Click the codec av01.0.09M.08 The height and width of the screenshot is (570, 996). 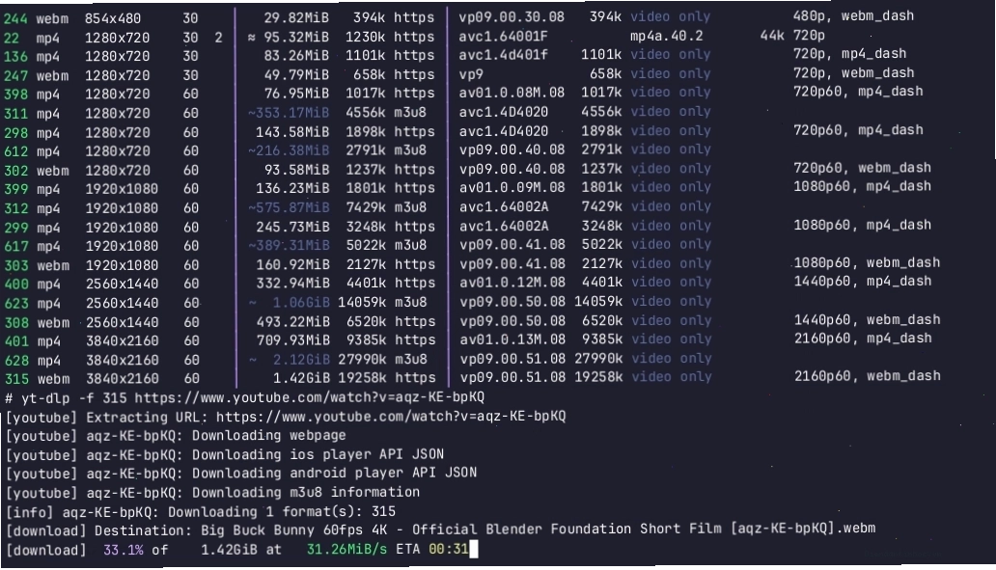click(512, 188)
